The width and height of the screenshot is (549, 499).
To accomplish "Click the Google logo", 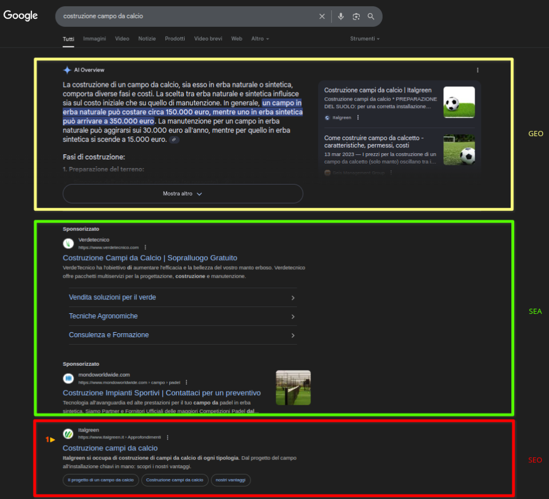I will click(21, 15).
